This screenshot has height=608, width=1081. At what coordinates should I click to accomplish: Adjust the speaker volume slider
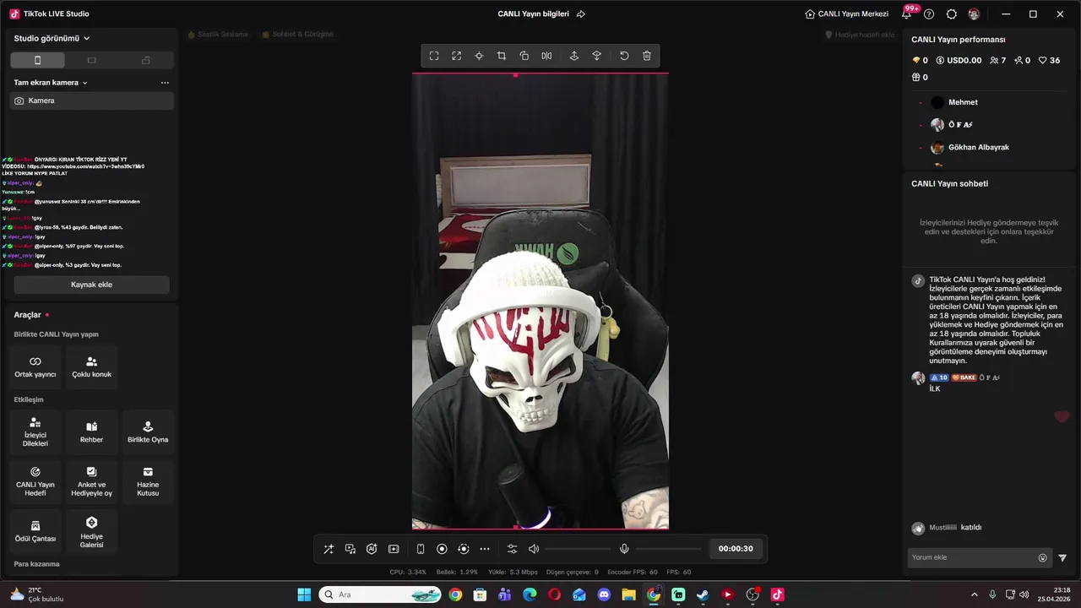(x=578, y=549)
